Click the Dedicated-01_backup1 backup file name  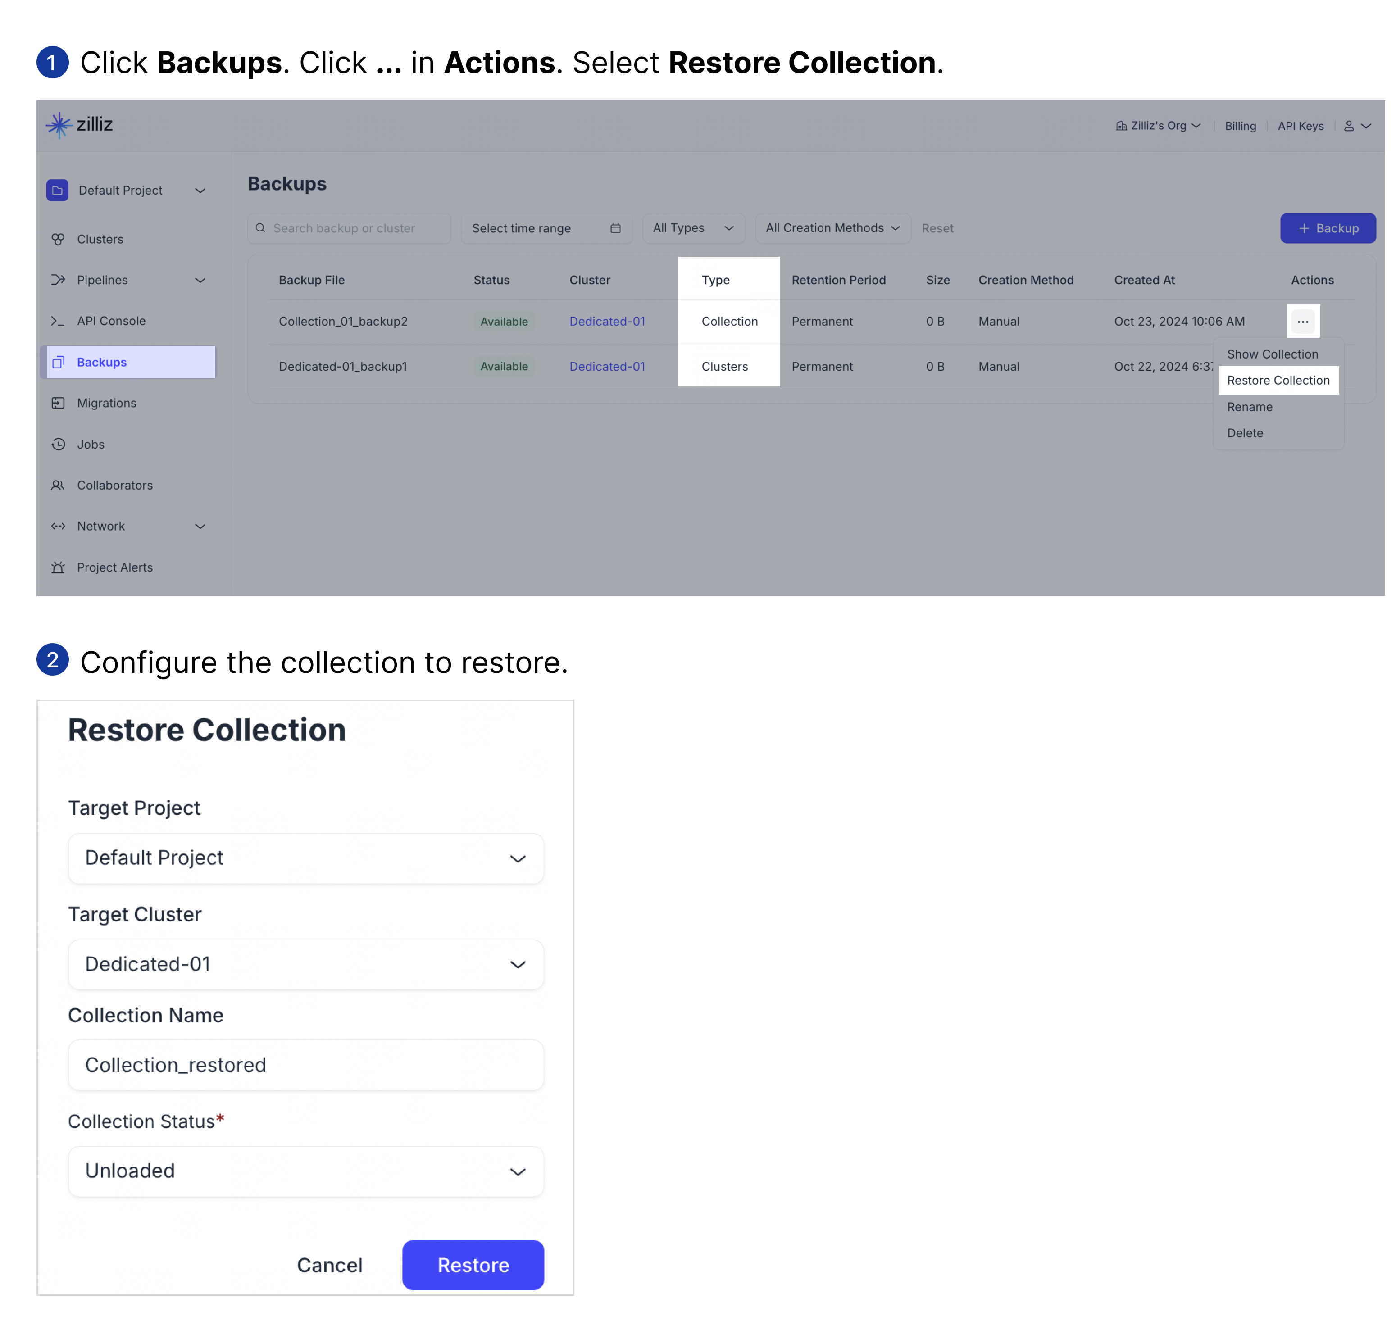point(343,366)
